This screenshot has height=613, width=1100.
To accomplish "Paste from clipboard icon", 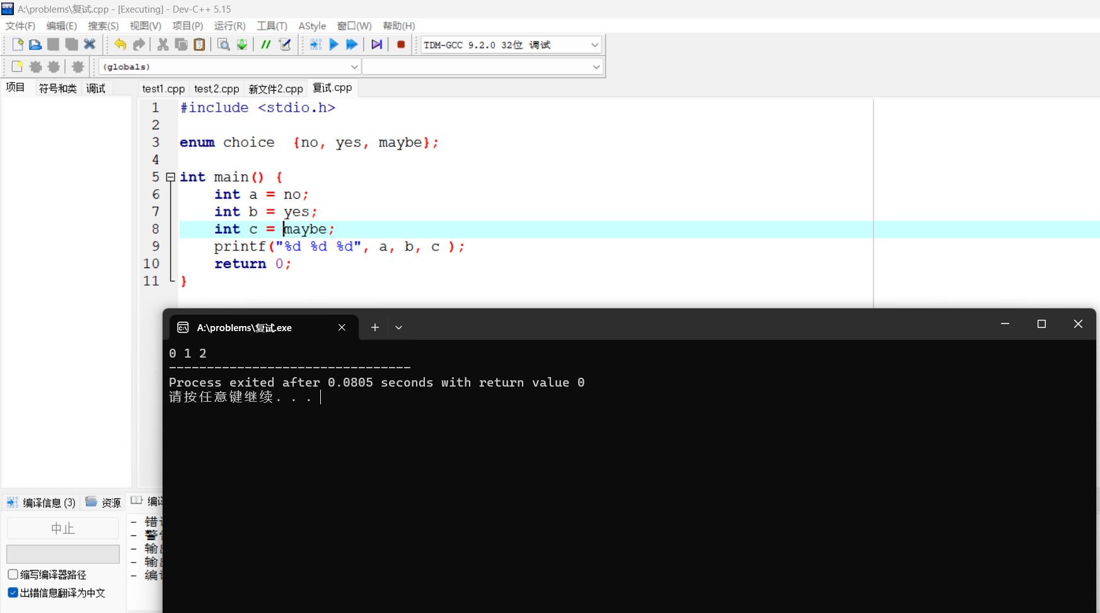I will pos(199,45).
